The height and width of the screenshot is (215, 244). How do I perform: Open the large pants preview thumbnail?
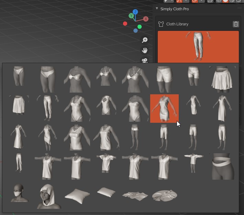click(198, 47)
